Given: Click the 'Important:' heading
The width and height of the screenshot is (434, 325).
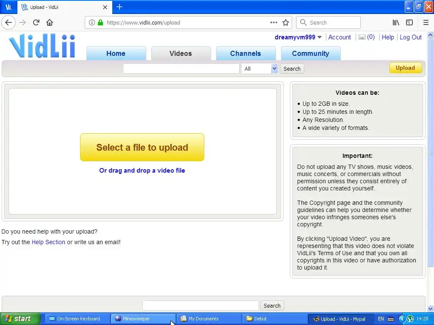Looking at the screenshot, I should pos(357,156).
